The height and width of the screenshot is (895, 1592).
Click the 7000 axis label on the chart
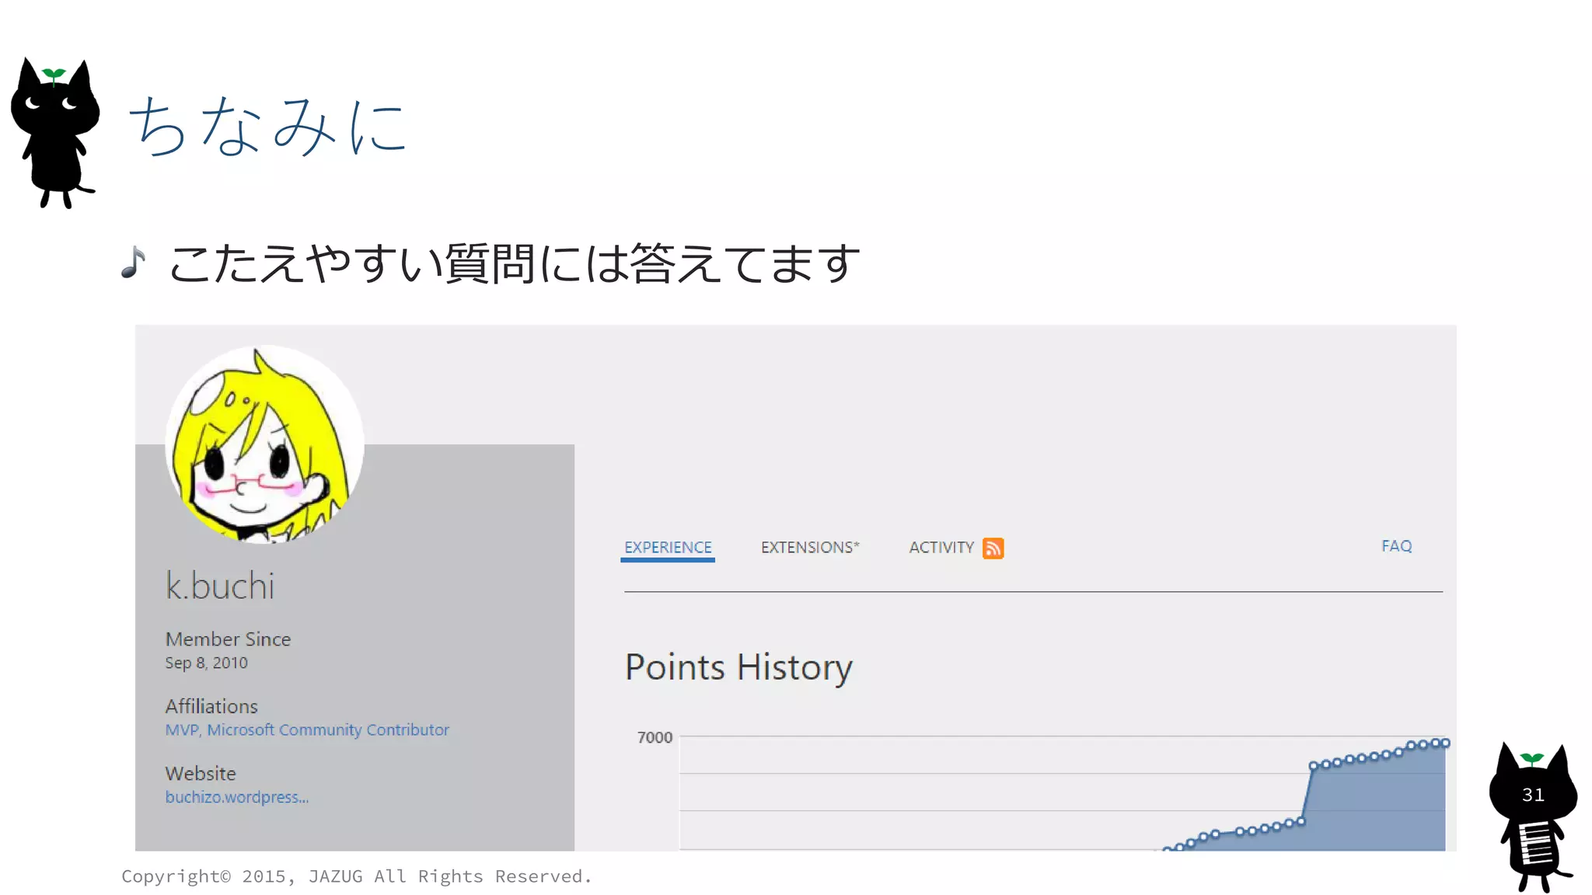(x=655, y=737)
